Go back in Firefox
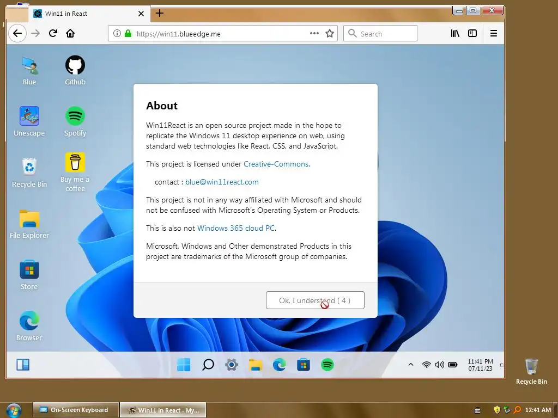 click(x=17, y=33)
